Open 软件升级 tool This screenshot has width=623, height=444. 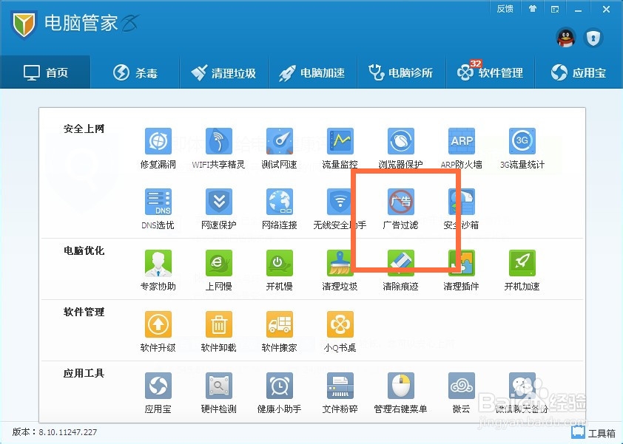tap(158, 332)
